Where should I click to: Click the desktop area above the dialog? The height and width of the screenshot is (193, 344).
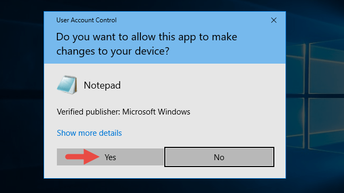click(164, 5)
